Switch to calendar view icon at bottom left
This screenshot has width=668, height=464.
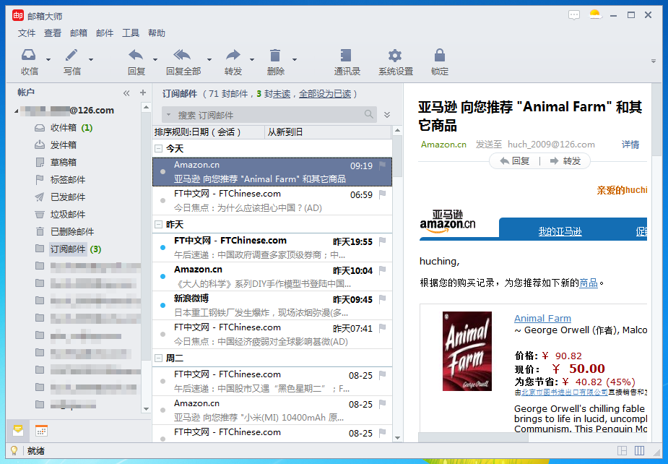[x=41, y=431]
